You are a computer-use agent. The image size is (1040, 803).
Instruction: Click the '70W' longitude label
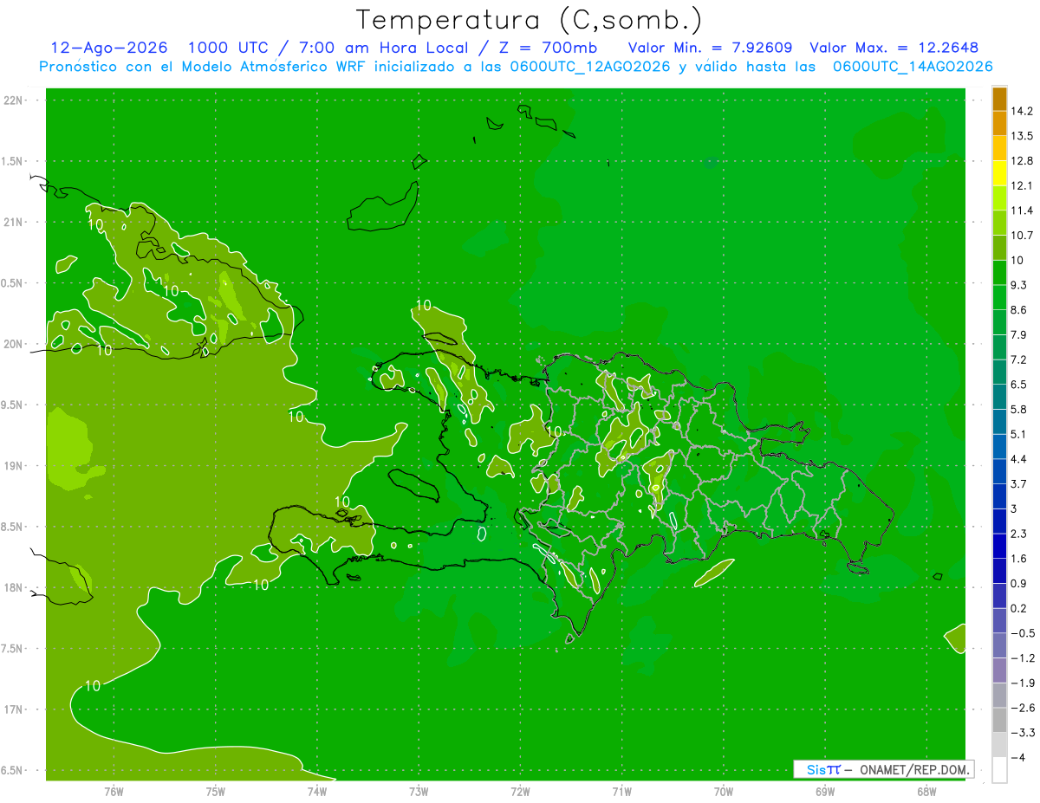tap(724, 790)
